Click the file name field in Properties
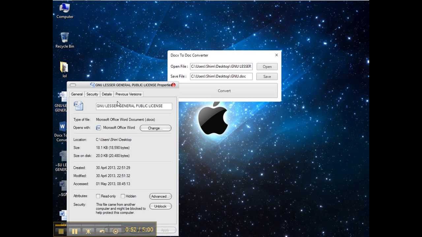The height and width of the screenshot is (237, 422). pyautogui.click(x=134, y=106)
